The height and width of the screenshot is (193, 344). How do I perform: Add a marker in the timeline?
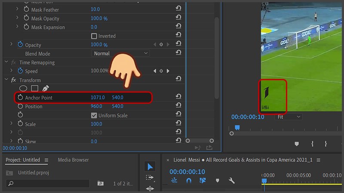(218, 181)
